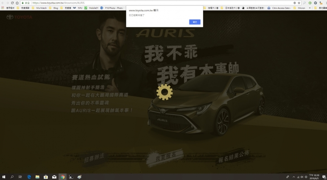Viewport: 327px width, 180px height.
Task: Open the volume control in system tray
Action: 302,177
